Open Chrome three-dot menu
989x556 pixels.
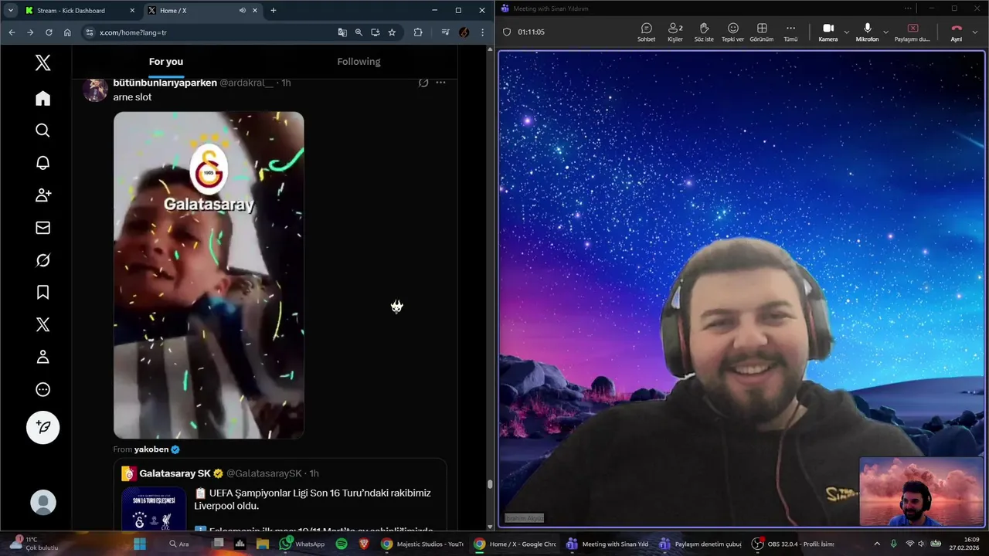[483, 32]
